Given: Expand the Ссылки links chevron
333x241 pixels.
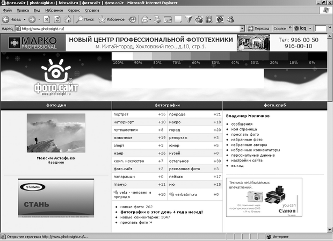Looking at the screenshot, I should pos(290,27).
